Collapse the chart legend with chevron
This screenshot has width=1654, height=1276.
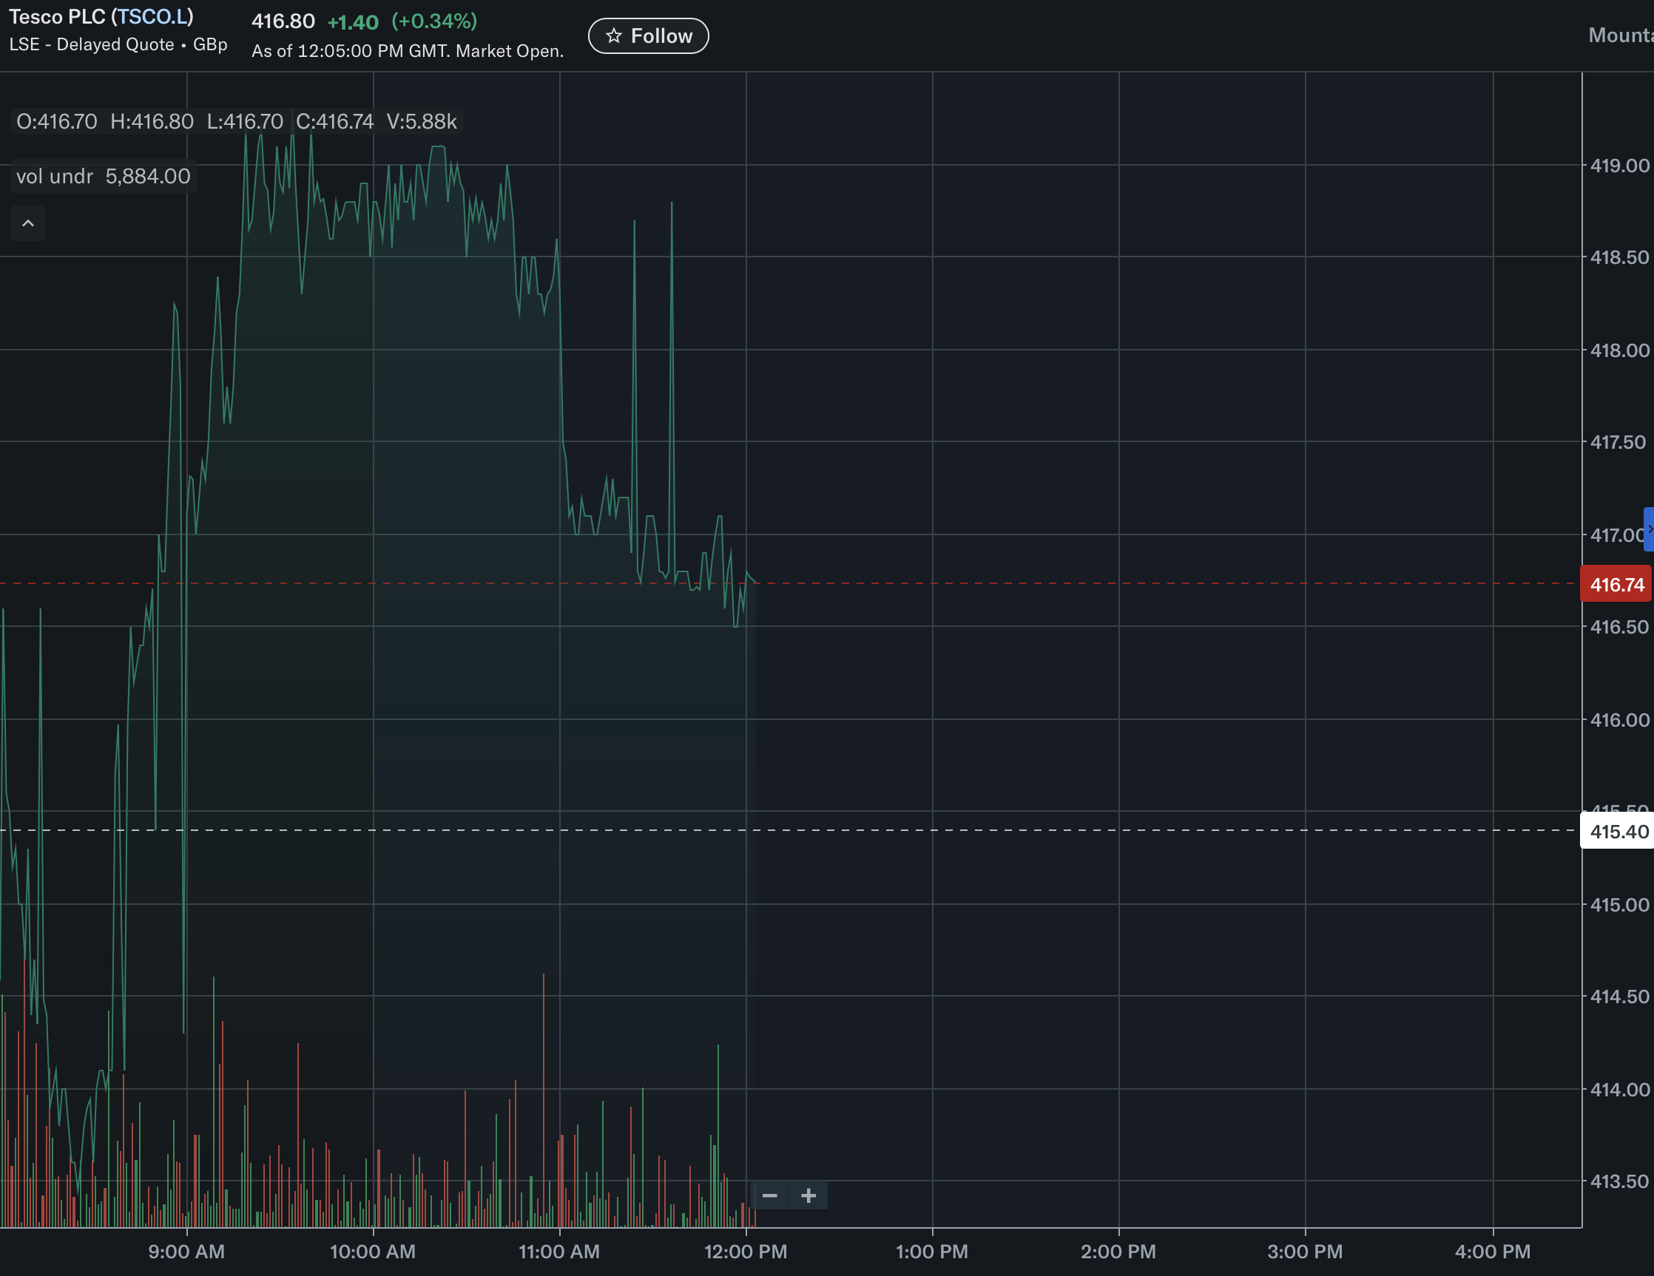point(28,223)
